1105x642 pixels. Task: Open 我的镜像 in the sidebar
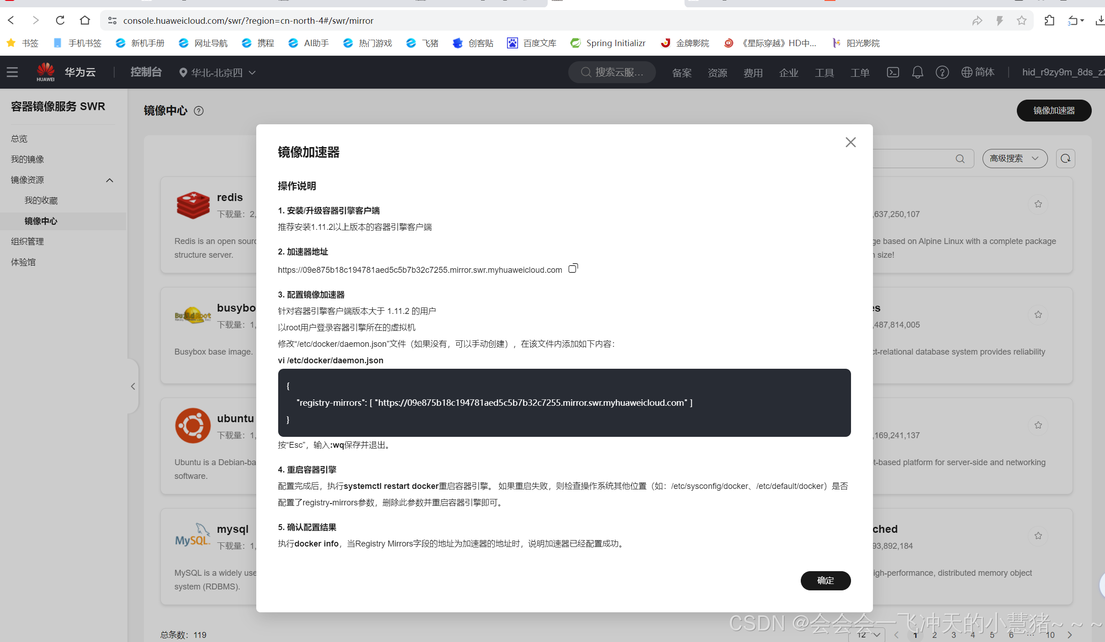[x=27, y=159]
